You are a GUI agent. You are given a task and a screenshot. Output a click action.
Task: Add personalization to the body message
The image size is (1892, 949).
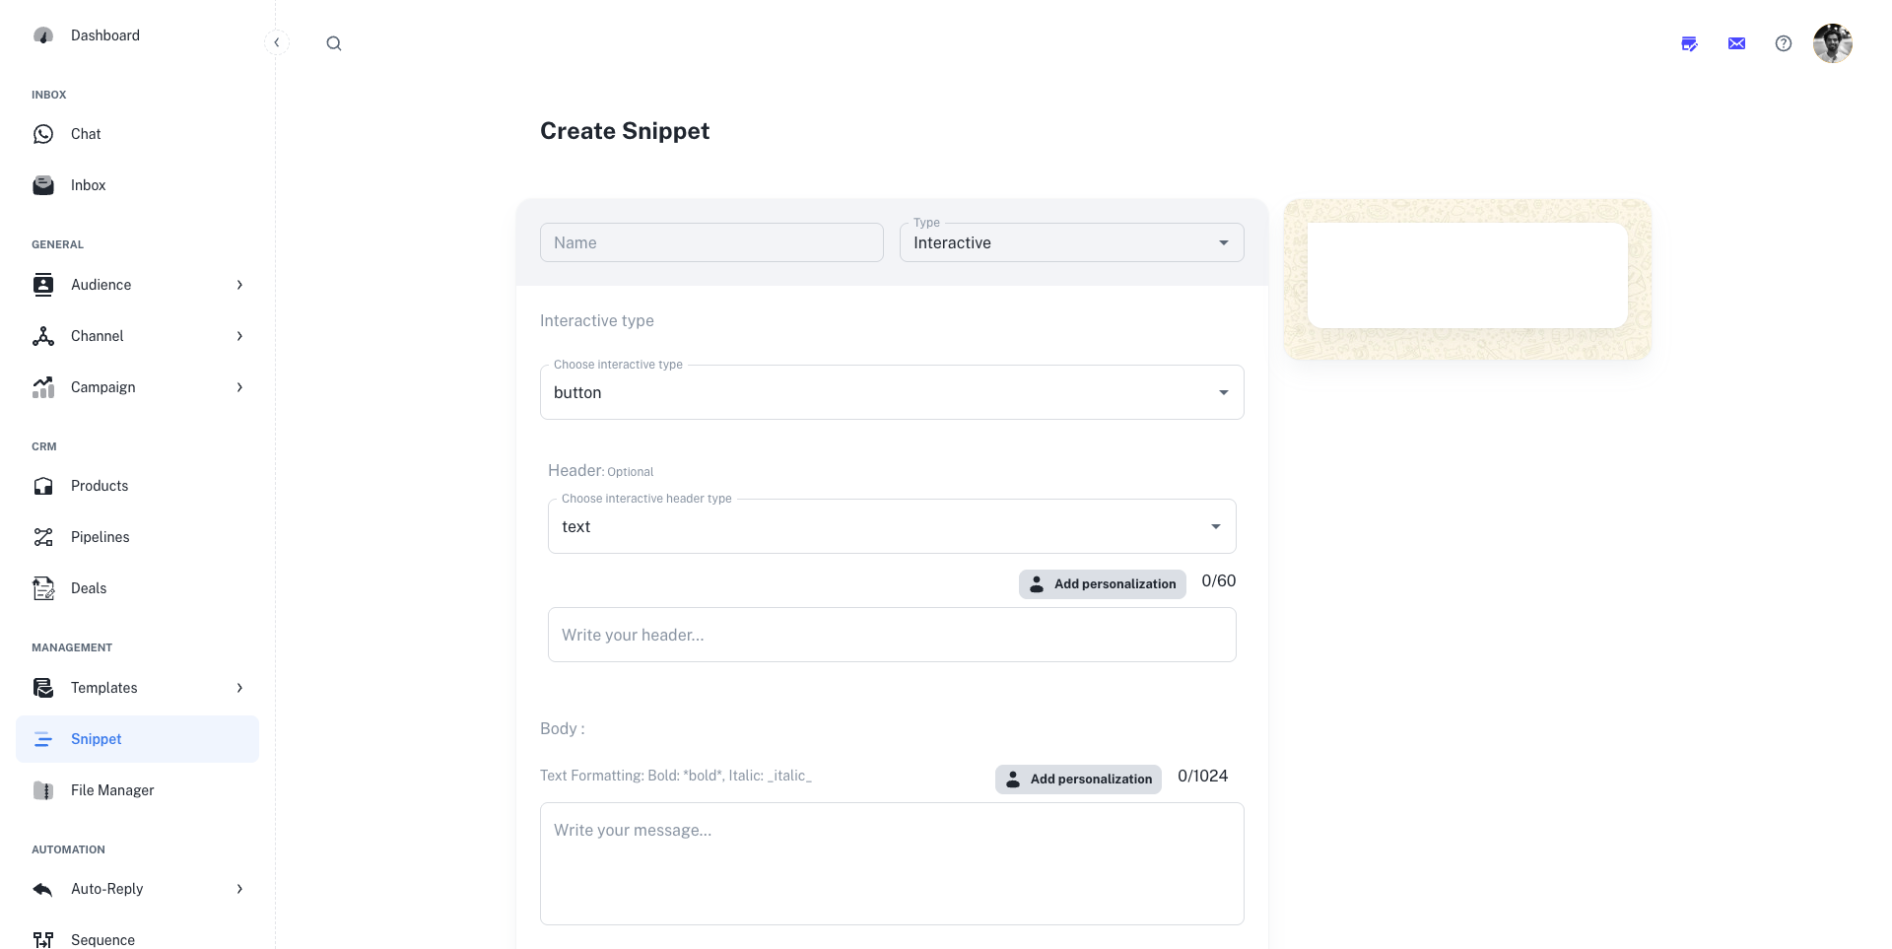click(x=1078, y=779)
